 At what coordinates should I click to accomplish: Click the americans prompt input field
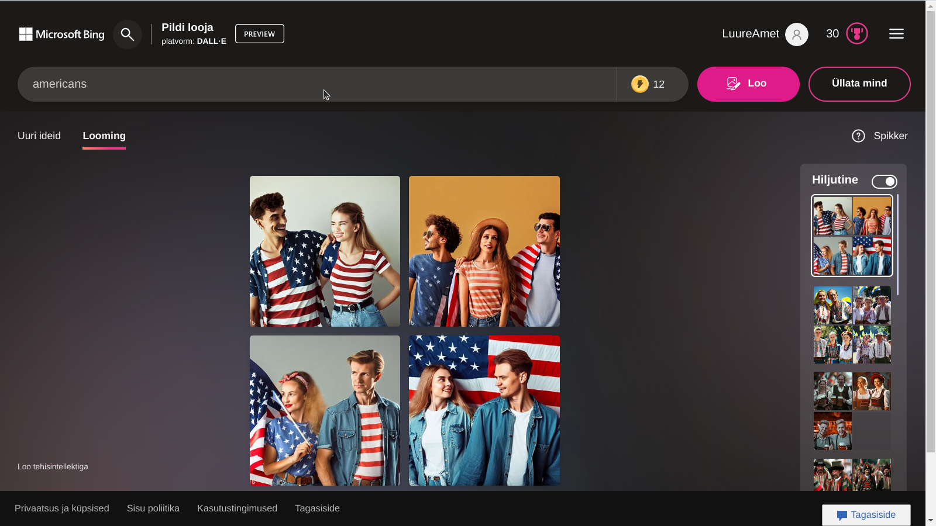(316, 84)
